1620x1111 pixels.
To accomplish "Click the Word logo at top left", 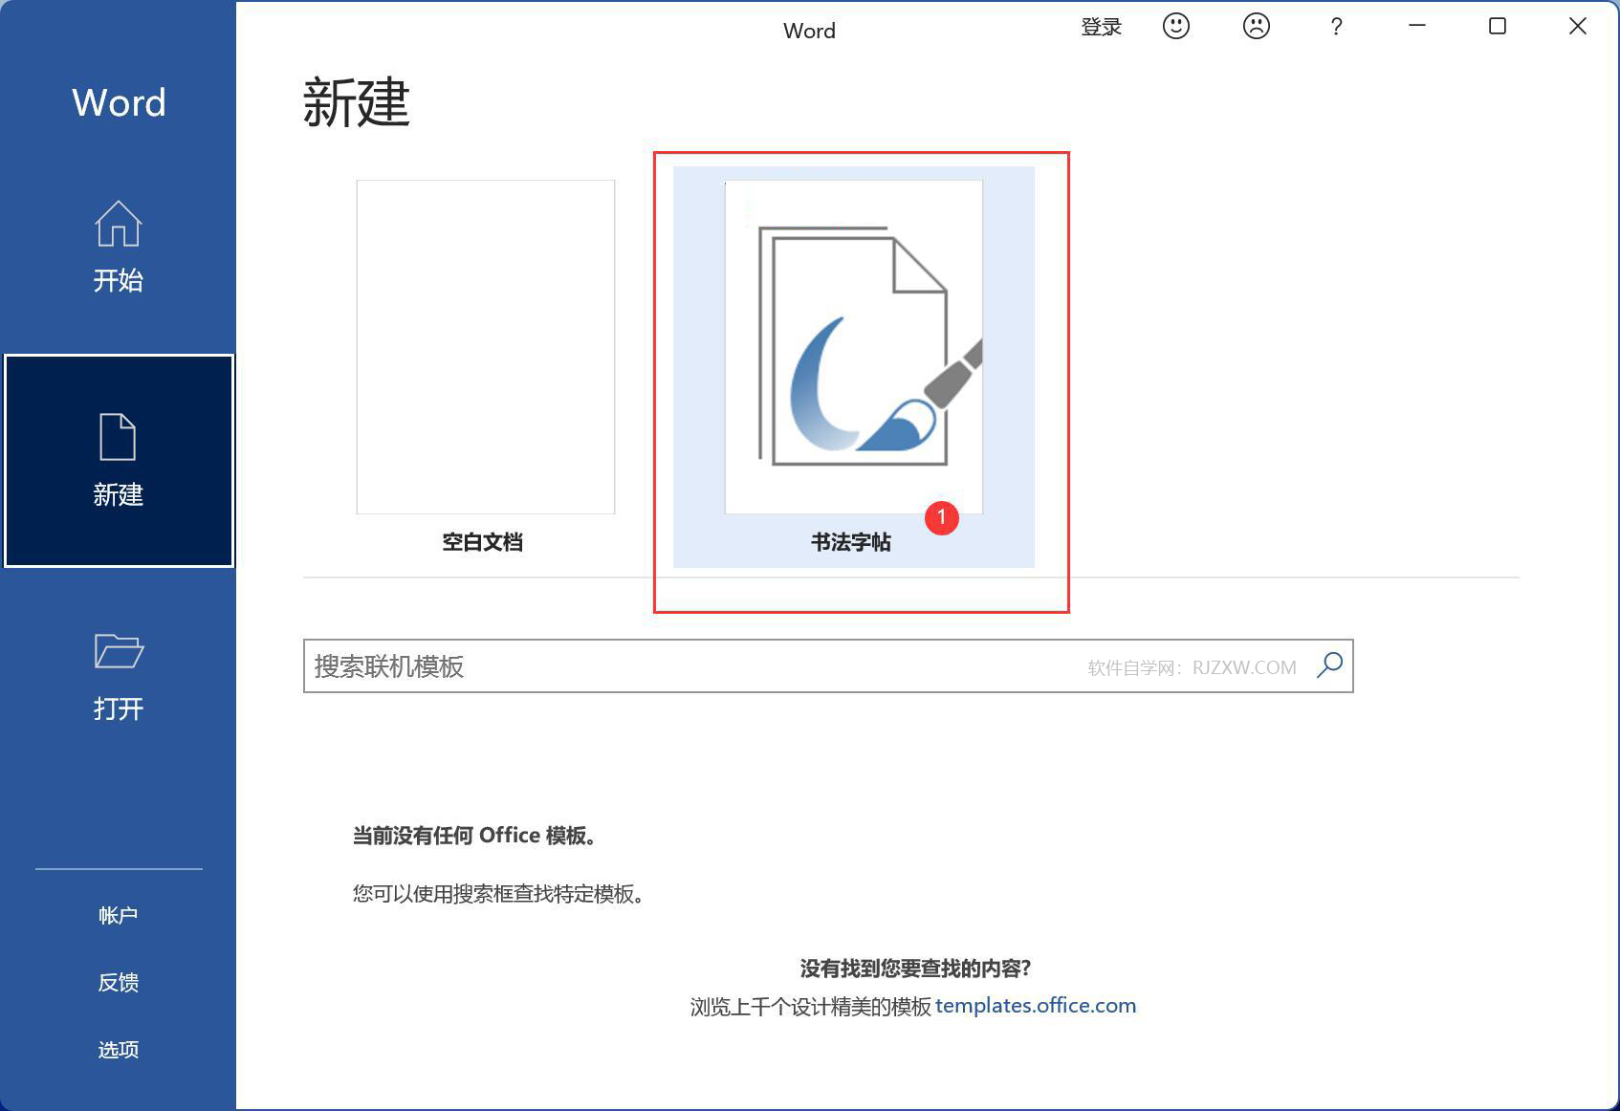I will click(117, 102).
